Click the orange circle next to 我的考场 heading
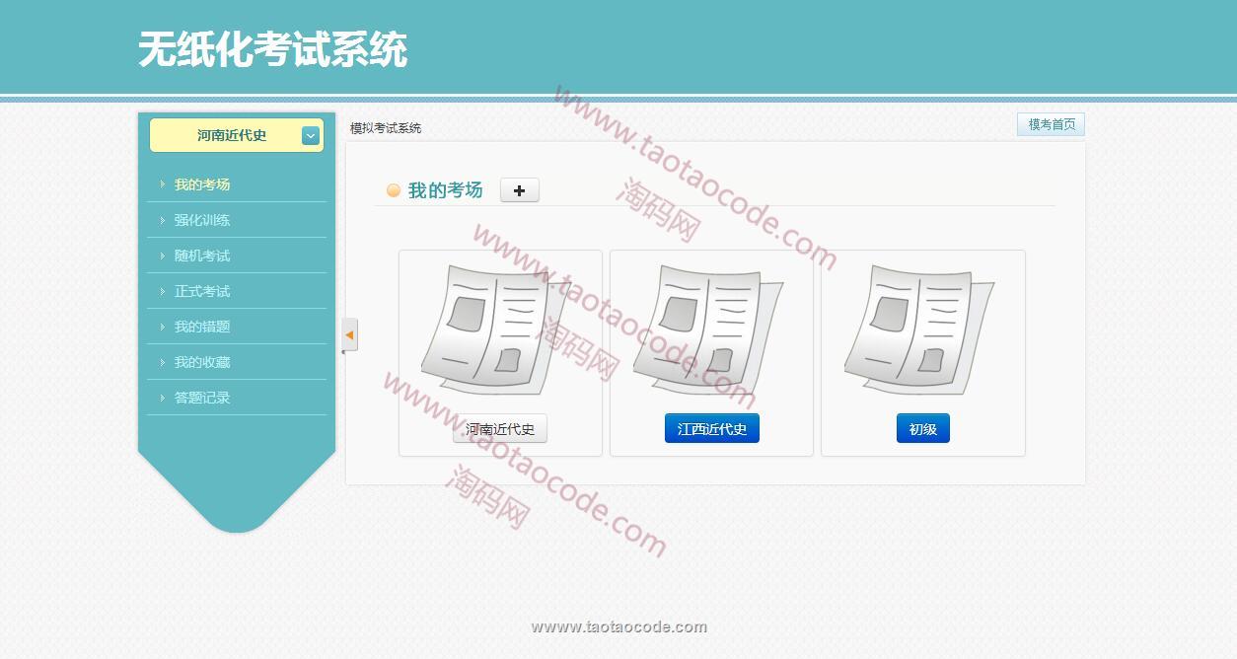Image resolution: width=1237 pixels, height=659 pixels. [394, 190]
